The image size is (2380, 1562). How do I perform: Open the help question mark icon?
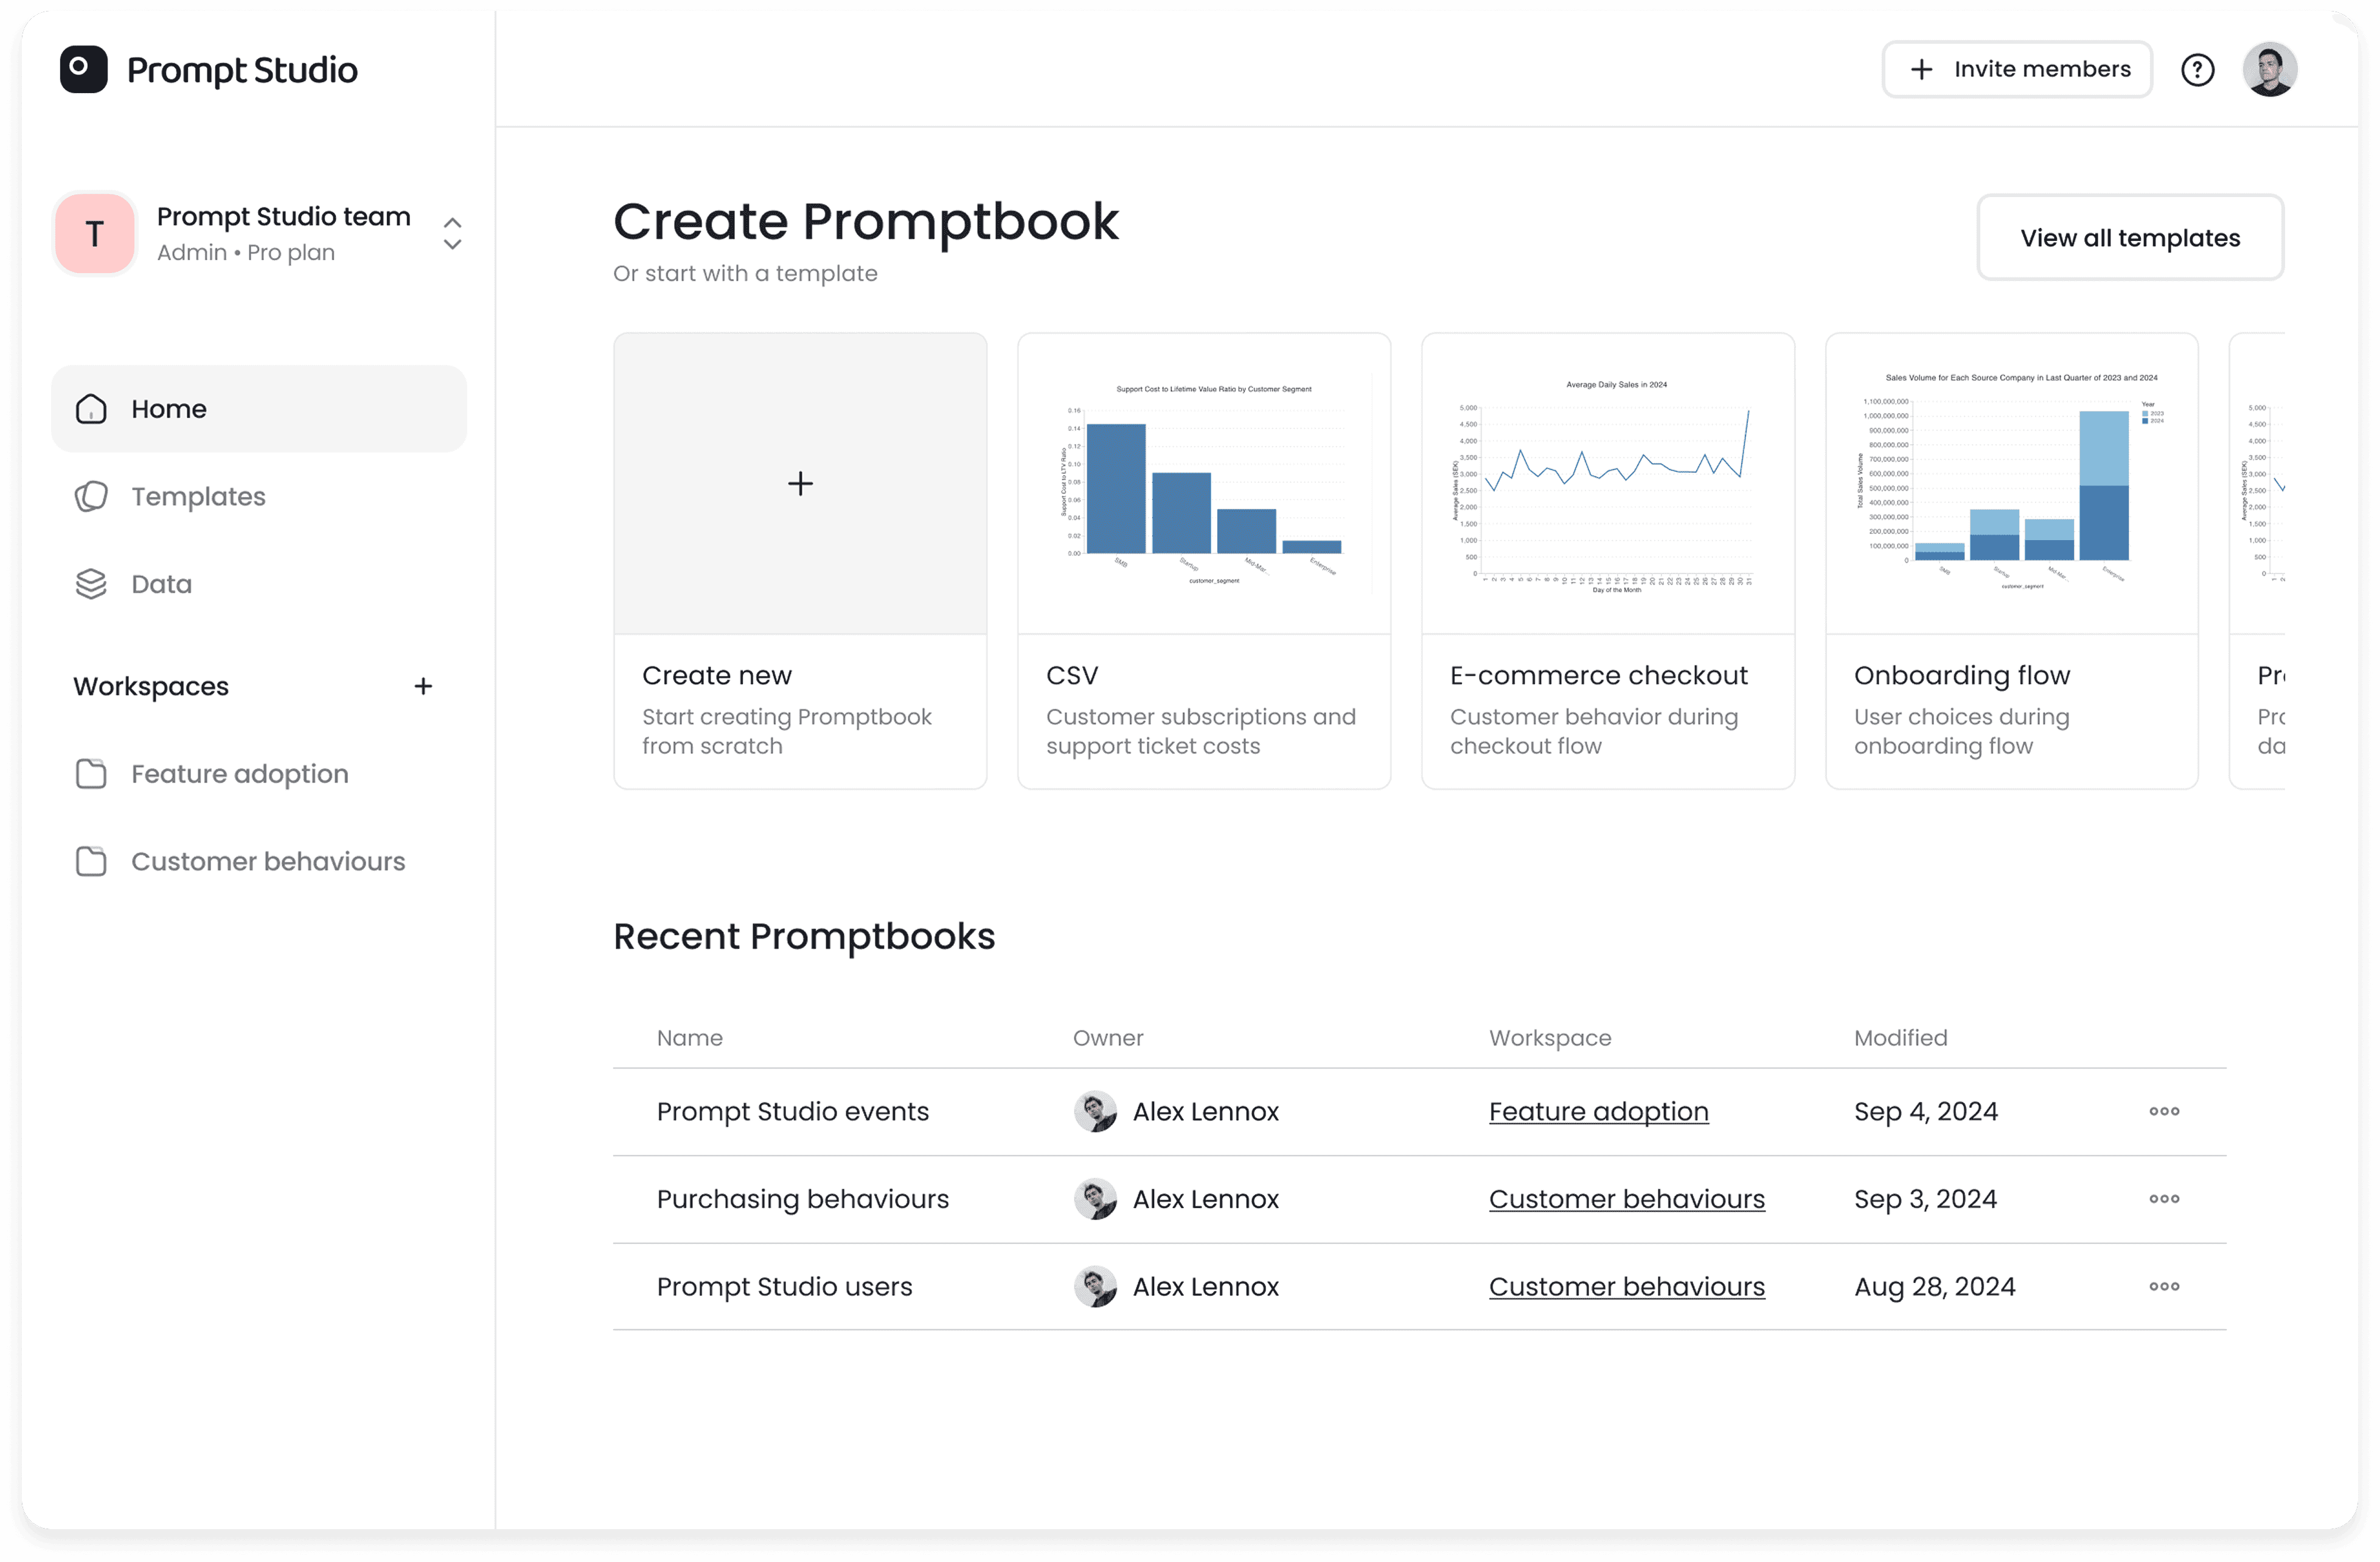(2197, 69)
